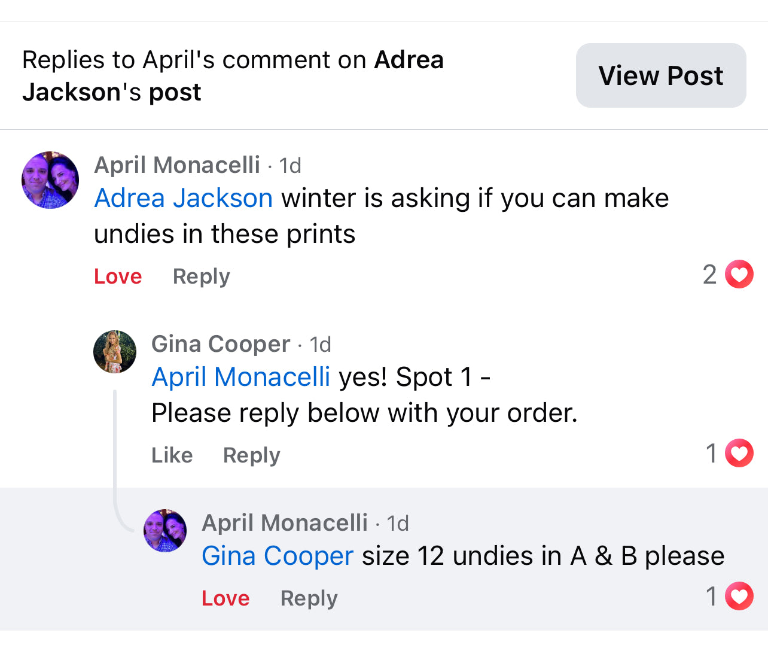Toggle Love on the size 12 undies reply
Screen dimensions: 768x654
pyautogui.click(x=225, y=598)
